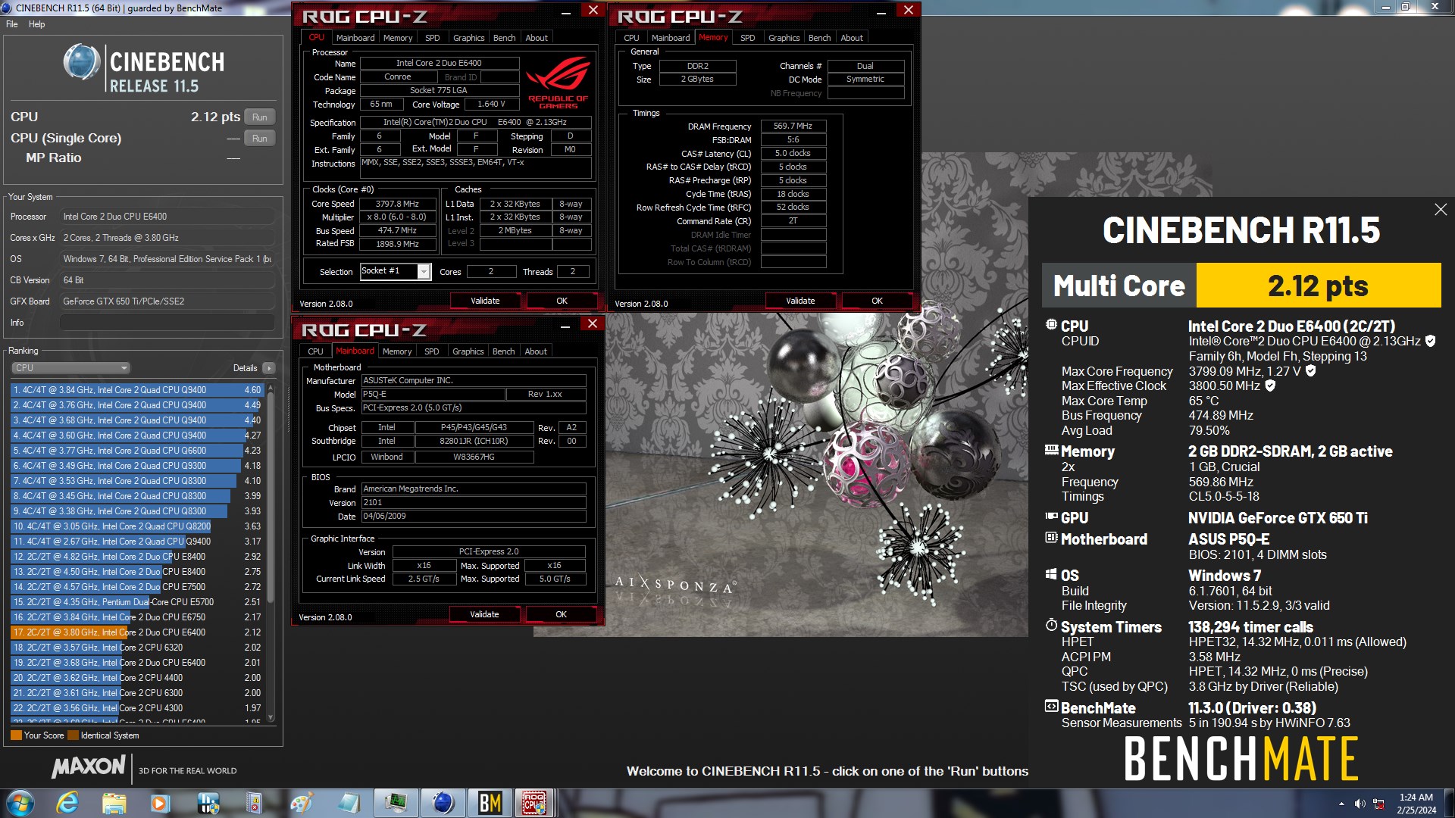
Task: Click the CPU chip icon in BenchMate overlay
Action: (x=1051, y=325)
